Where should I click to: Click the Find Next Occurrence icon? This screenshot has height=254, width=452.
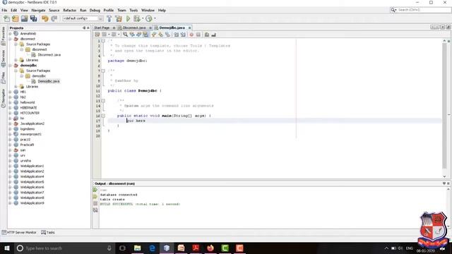[138, 35]
